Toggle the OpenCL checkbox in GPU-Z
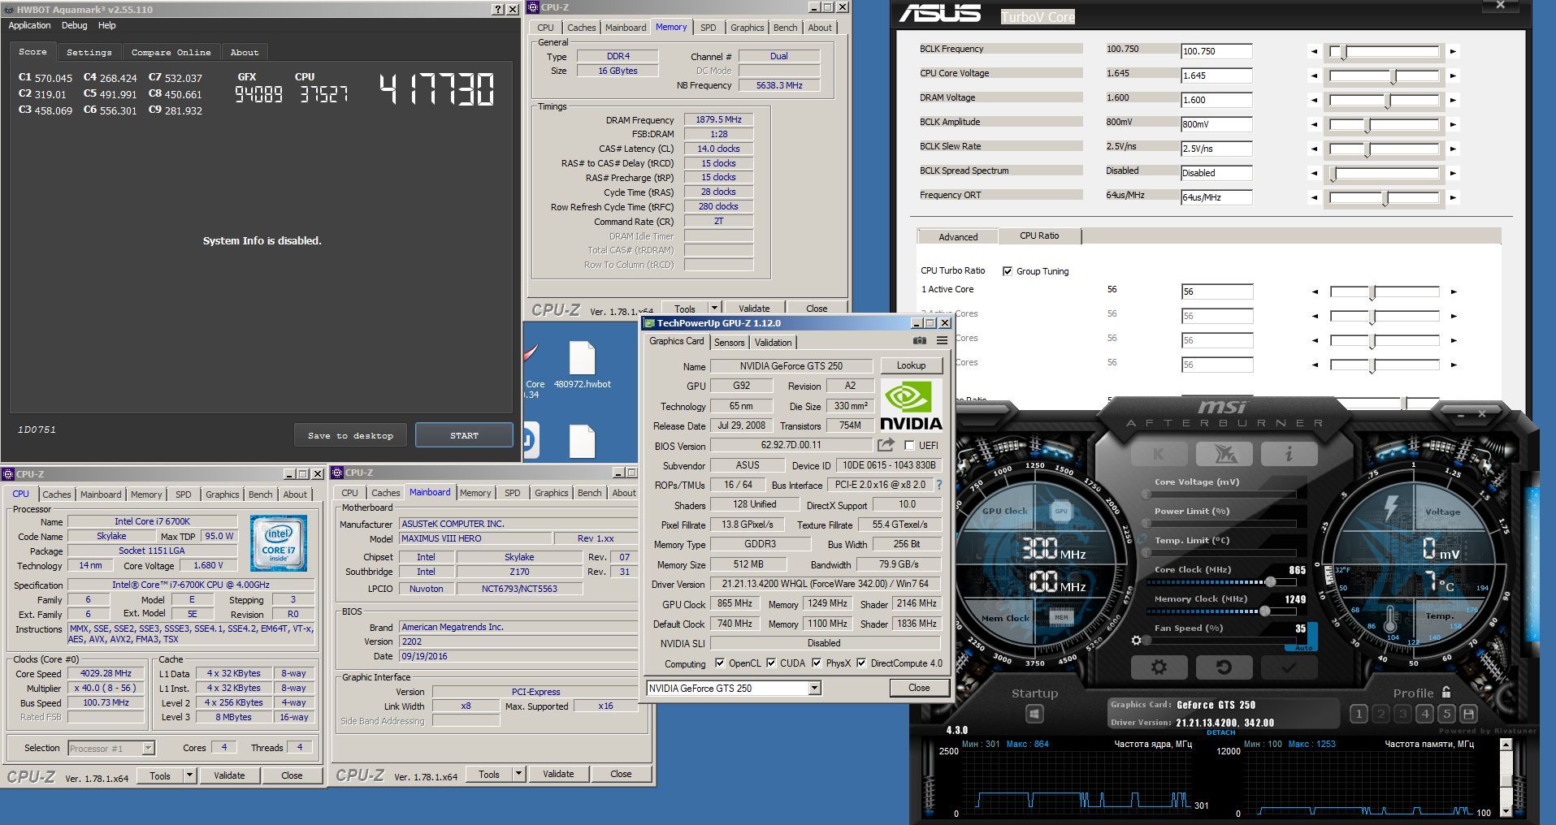The height and width of the screenshot is (825, 1556). [x=719, y=663]
